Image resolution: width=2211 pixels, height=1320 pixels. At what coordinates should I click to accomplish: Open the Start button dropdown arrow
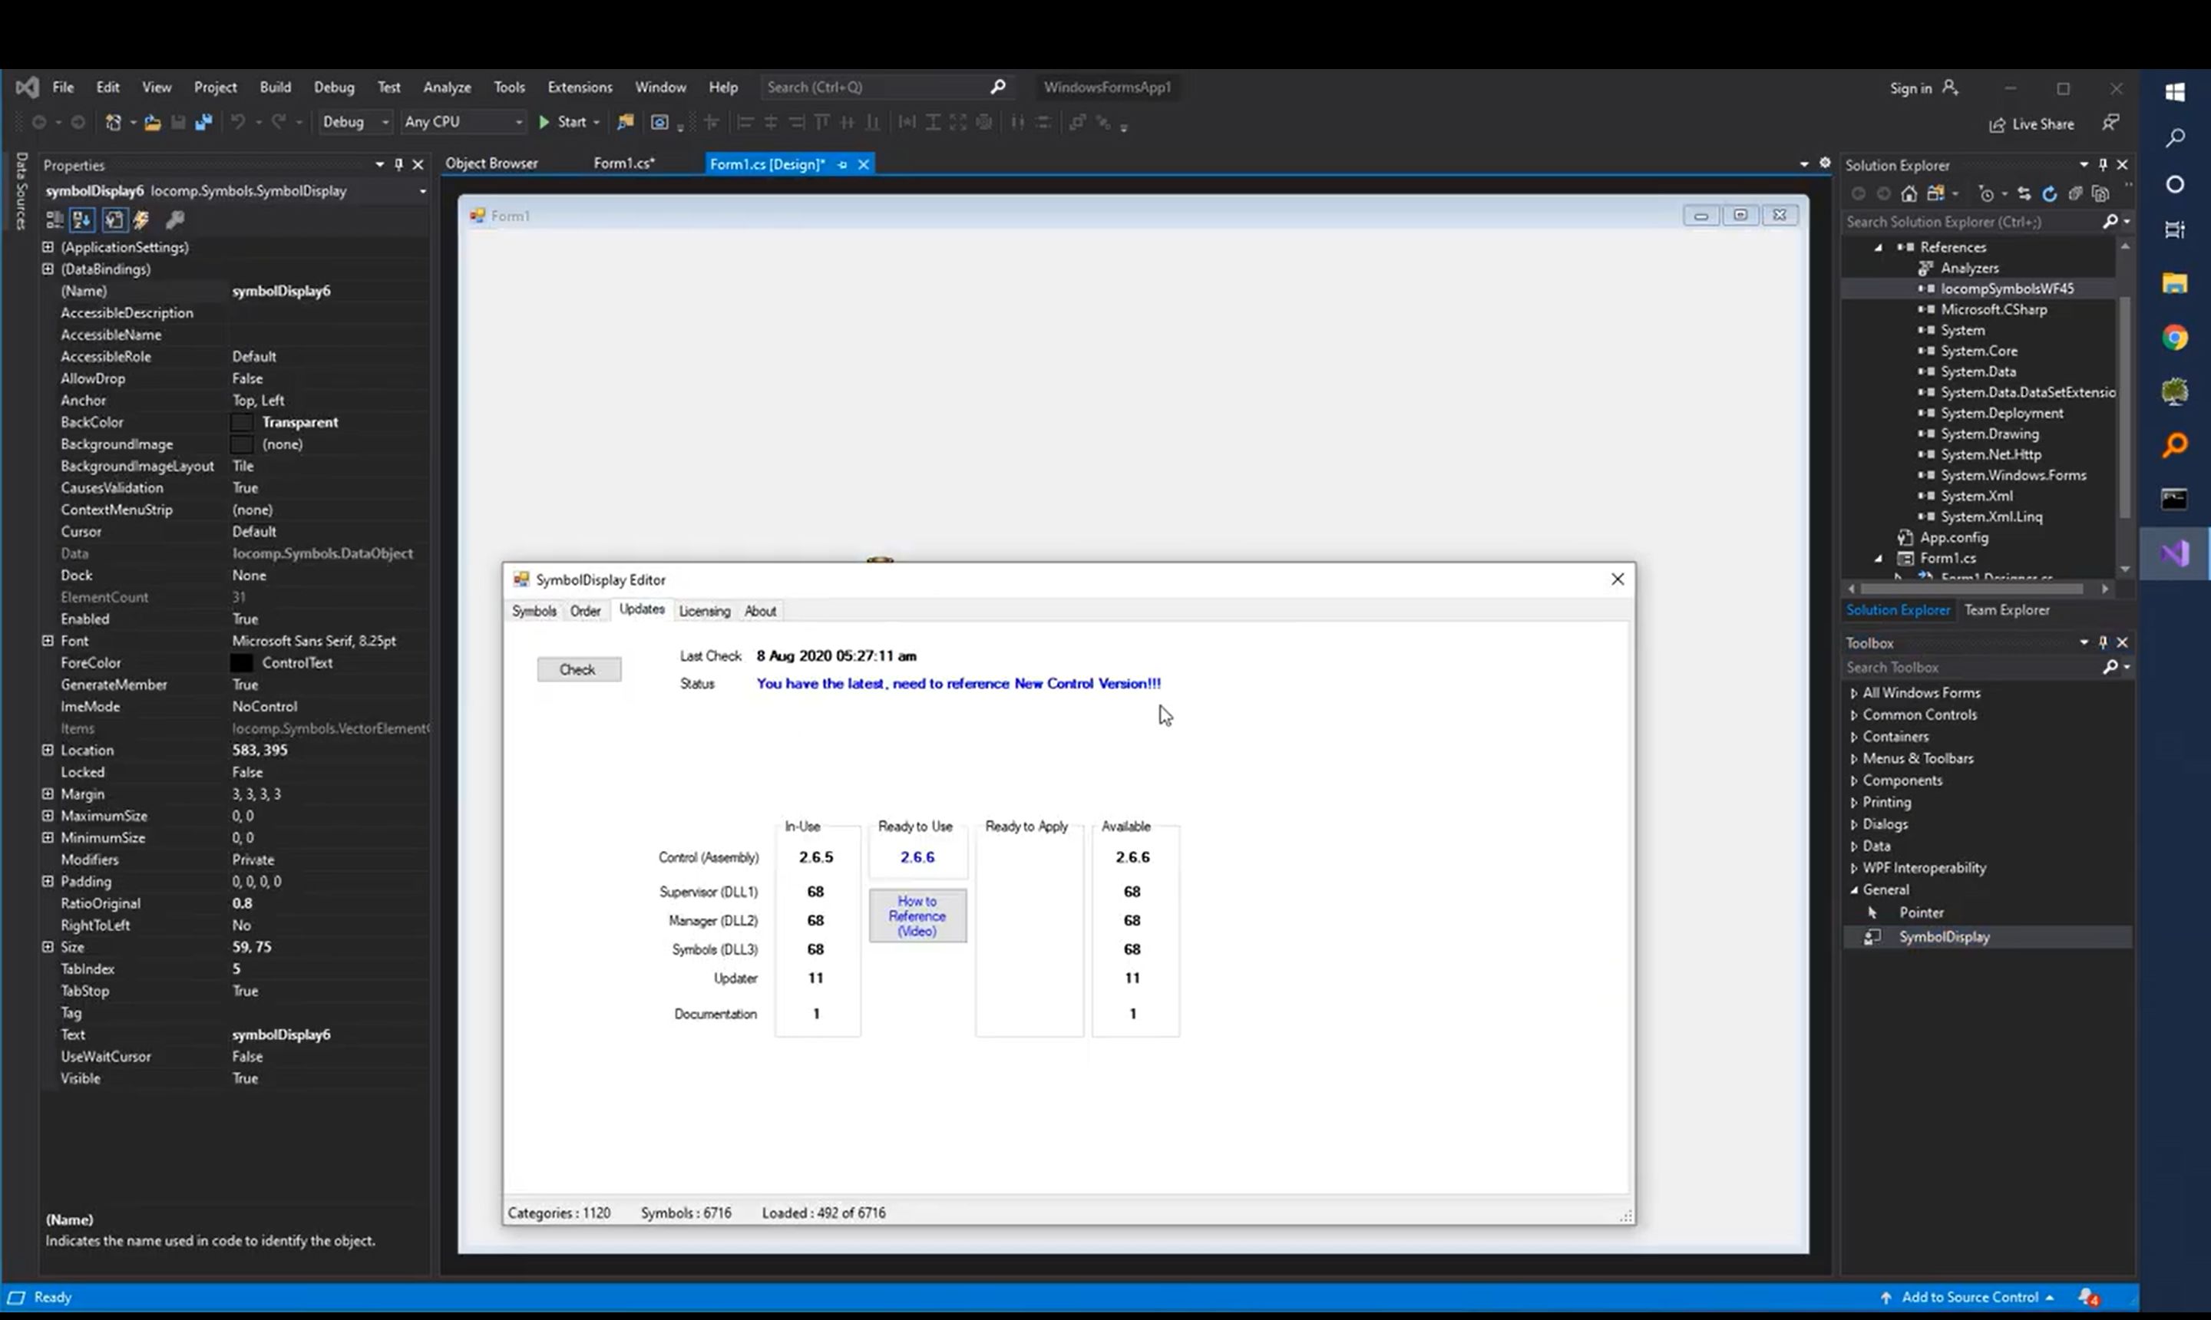pyautogui.click(x=596, y=123)
